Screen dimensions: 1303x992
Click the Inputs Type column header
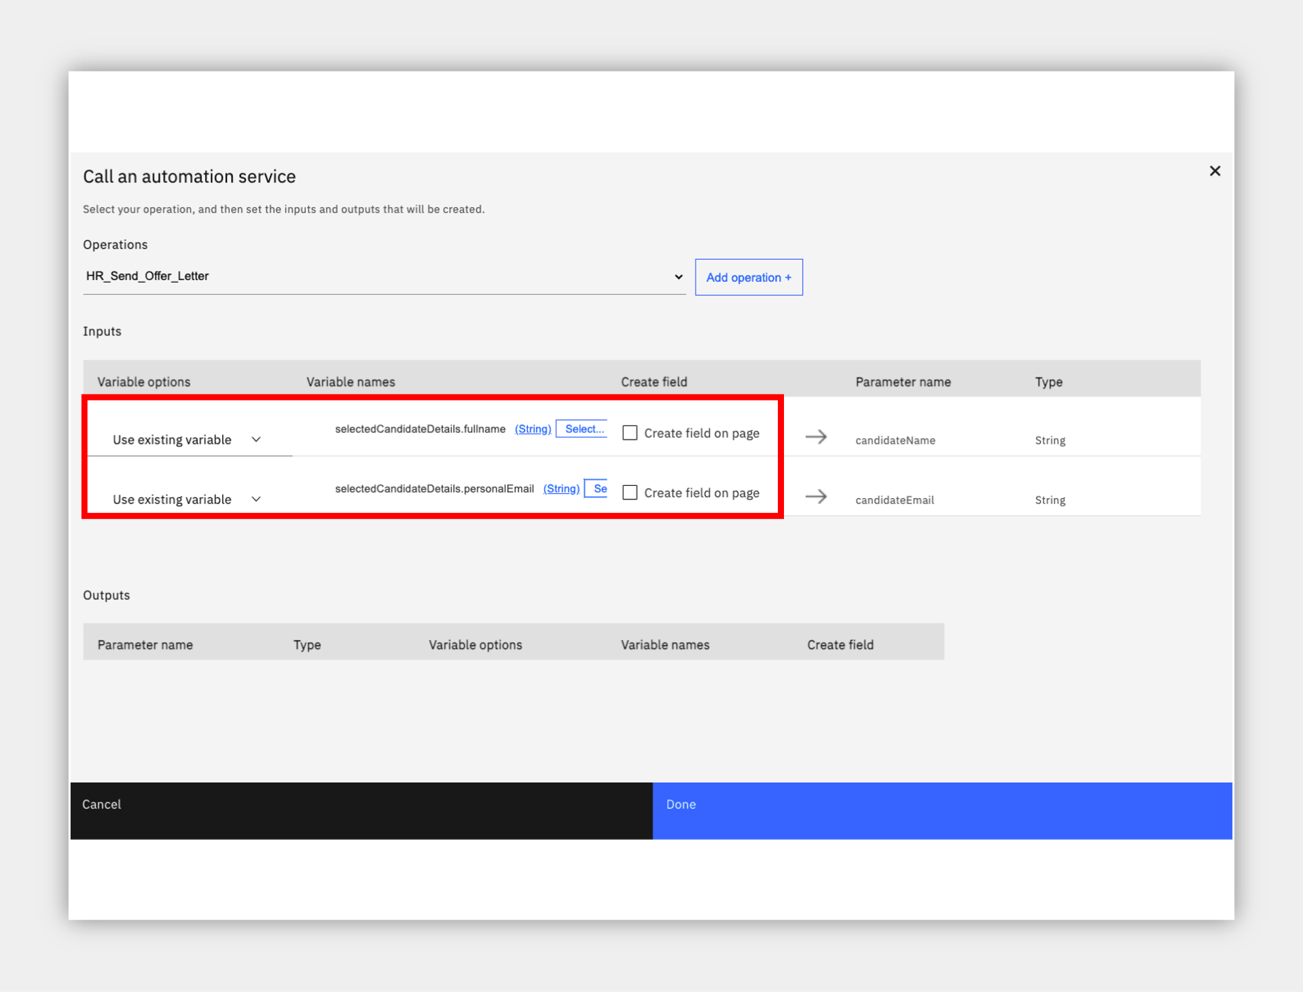pos(1048,382)
